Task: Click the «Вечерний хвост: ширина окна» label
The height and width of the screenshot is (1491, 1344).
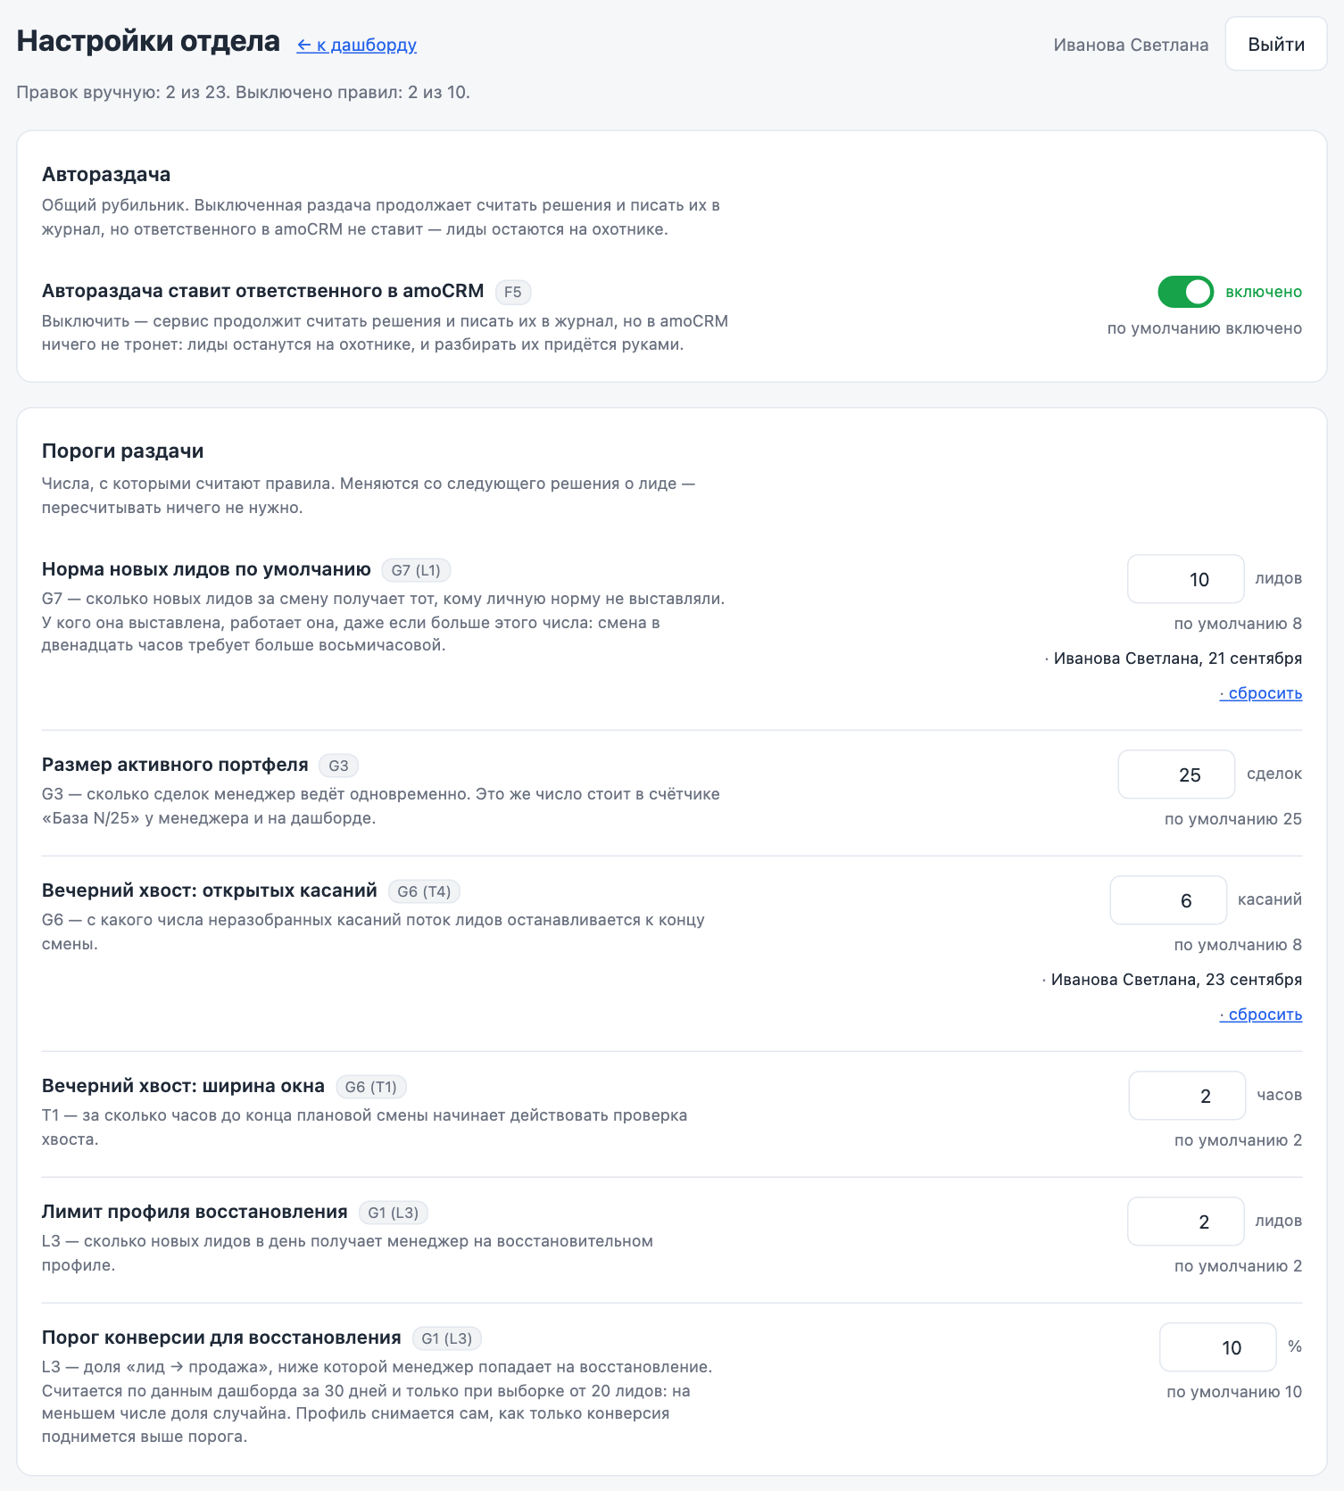Action: click(x=183, y=1086)
